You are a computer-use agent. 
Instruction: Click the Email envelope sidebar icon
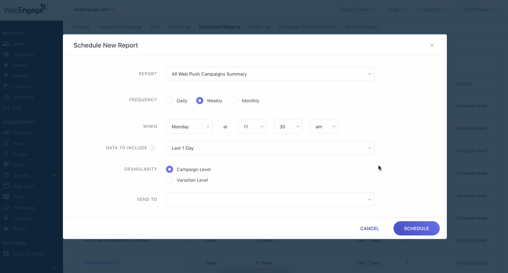pyautogui.click(x=6, y=197)
